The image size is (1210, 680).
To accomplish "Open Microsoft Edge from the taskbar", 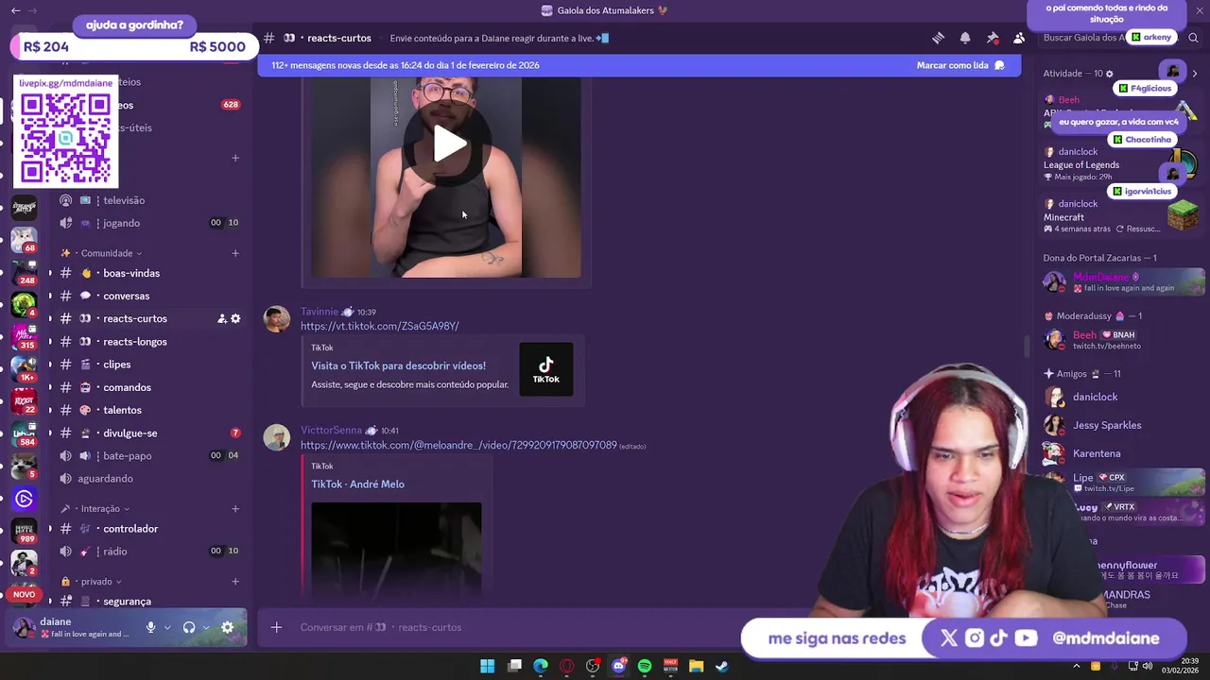I will click(541, 666).
